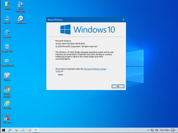Screen dimensions: 178x133
Task: Open taskbar search magnifier
Action: pos(10,130)
